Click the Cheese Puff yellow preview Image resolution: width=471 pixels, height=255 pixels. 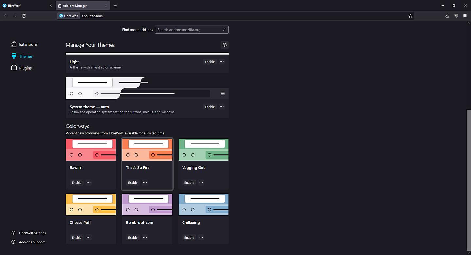tap(91, 204)
